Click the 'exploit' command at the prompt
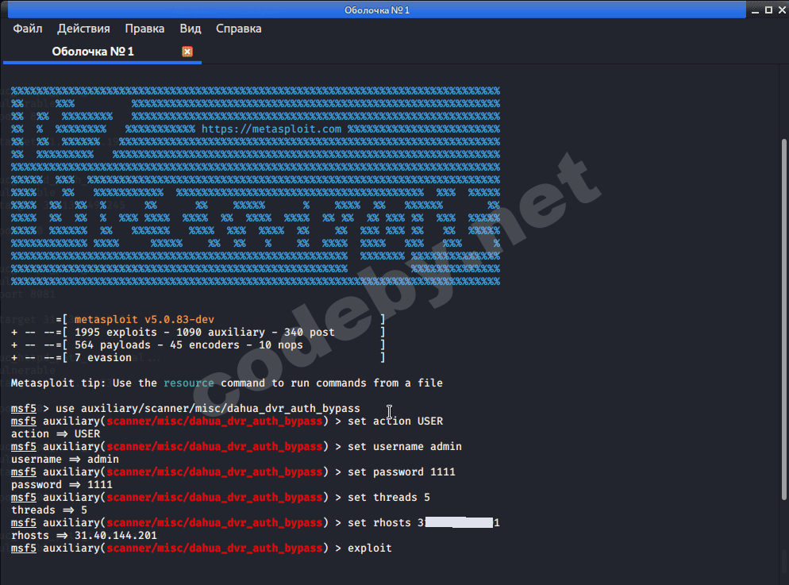Screen dimensions: 789x585 [x=370, y=548]
